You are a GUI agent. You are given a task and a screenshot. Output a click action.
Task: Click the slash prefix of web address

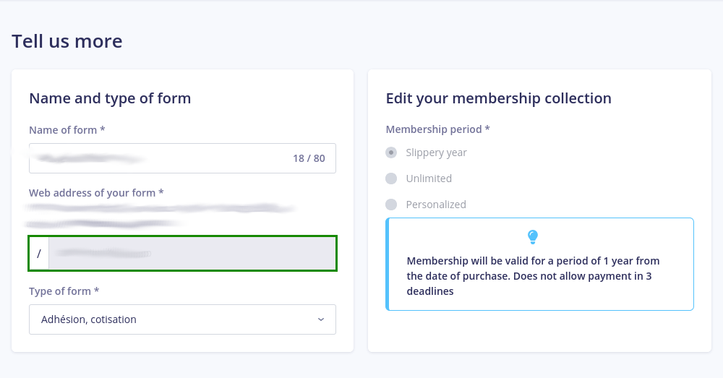pyautogui.click(x=39, y=254)
